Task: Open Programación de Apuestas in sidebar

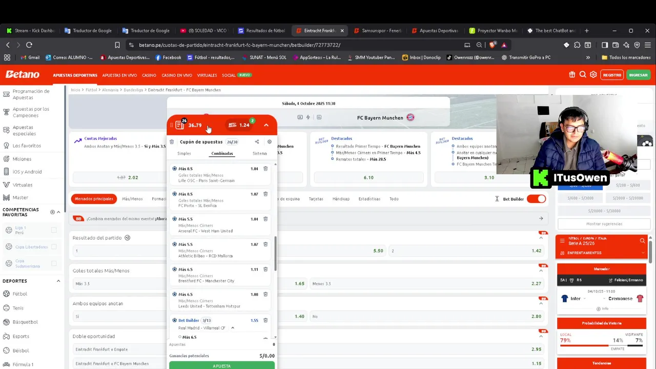Action: pos(31,94)
